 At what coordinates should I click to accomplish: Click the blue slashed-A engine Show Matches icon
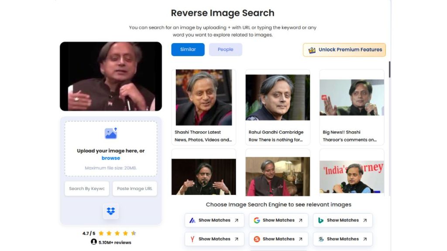[x=193, y=220]
